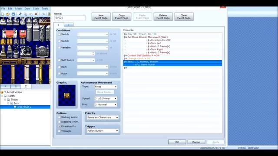Click the Inn map icon in tree
The width and height of the screenshot is (278, 156).
[x=12, y=103]
